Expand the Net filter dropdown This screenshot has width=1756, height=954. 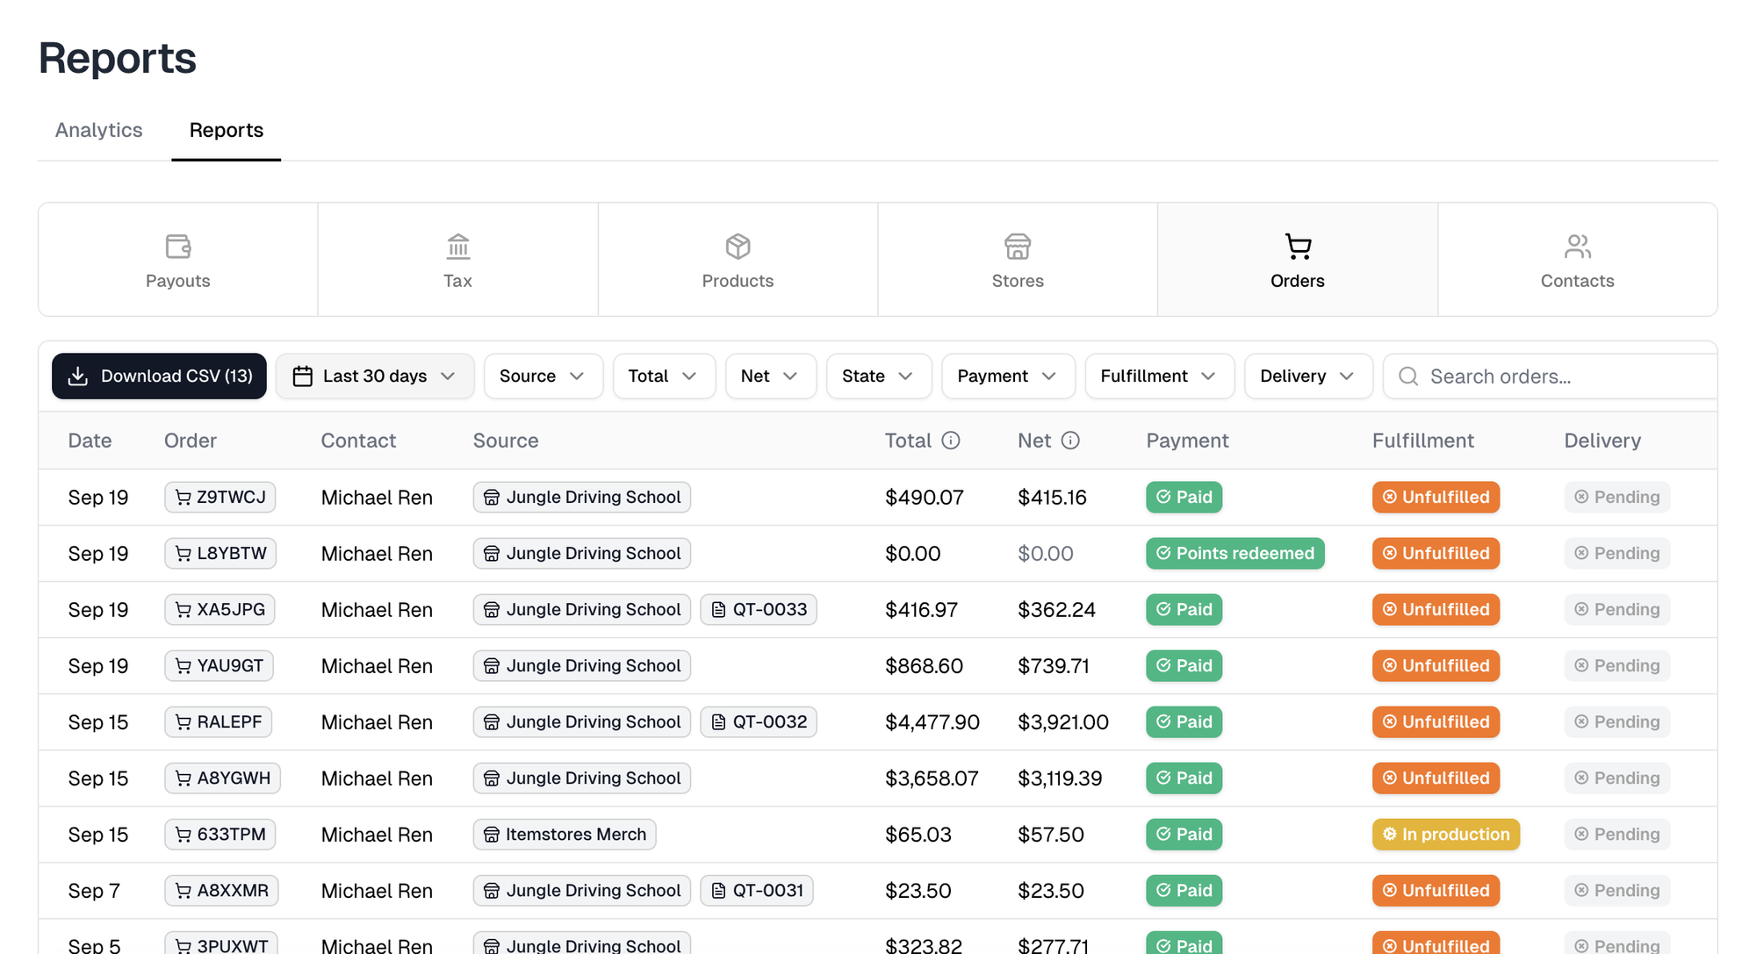(771, 377)
